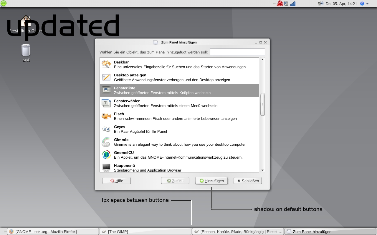The image size is (377, 235).
Task: Select the GnomeICU title text
Action: (x=124, y=153)
